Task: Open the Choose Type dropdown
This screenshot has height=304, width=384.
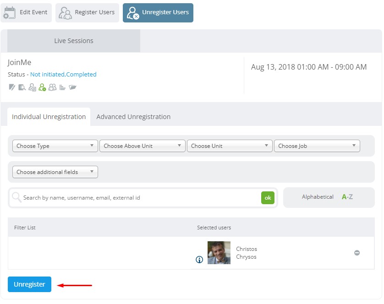Action: [x=55, y=146]
